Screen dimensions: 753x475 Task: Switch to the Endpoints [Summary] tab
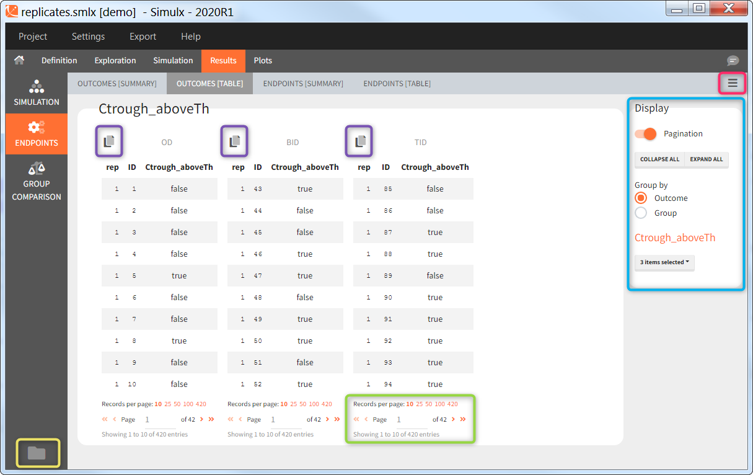(x=303, y=84)
